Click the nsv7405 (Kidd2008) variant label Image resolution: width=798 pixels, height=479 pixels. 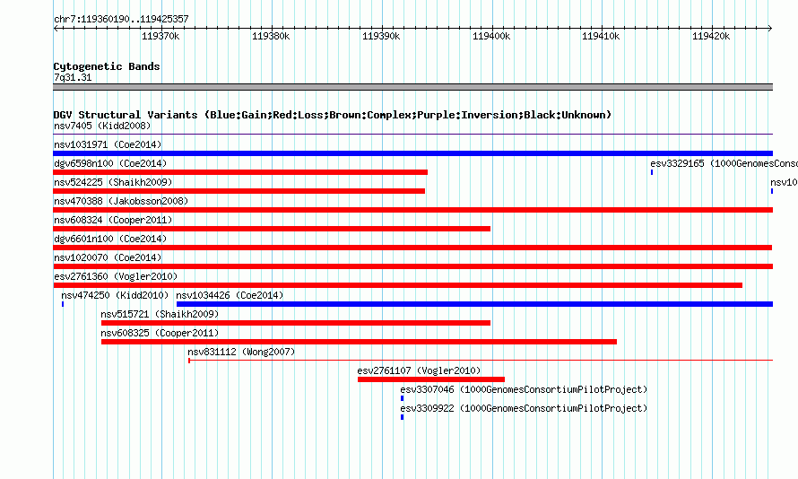[x=102, y=126]
